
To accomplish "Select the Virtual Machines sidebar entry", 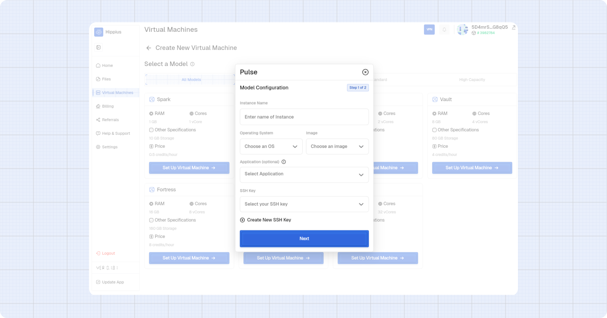I will 118,92.
